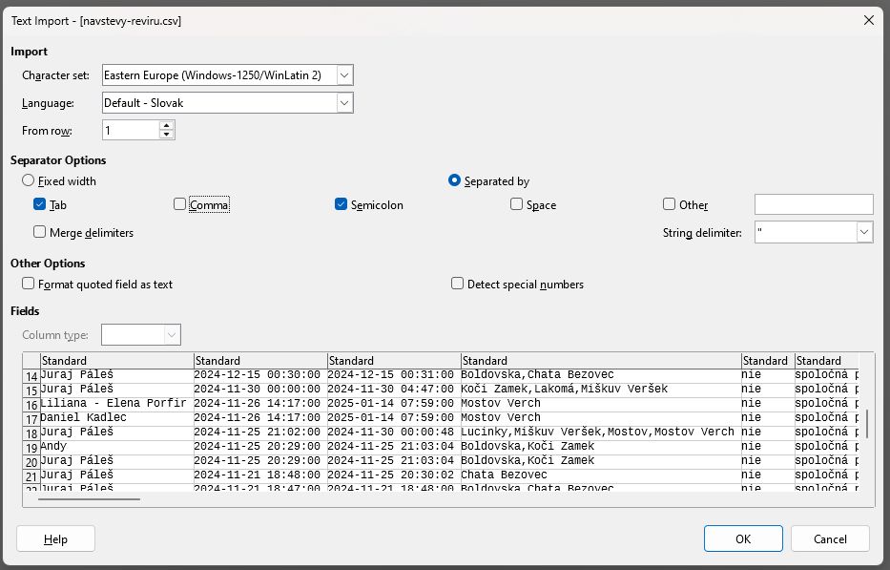Open the String delimiter dropdown

[863, 232]
